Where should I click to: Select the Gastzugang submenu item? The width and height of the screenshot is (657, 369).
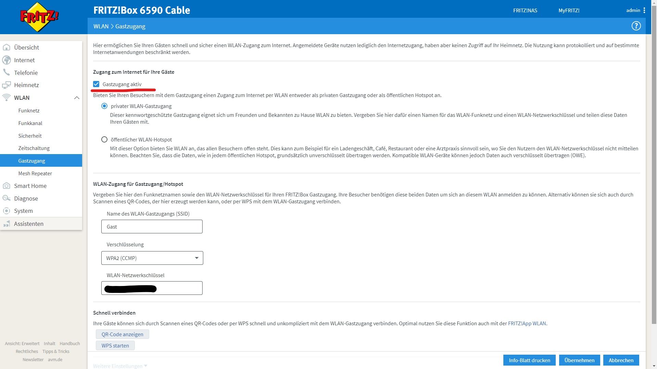(41, 161)
